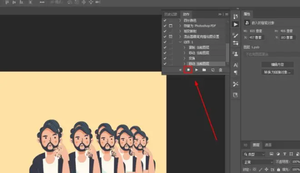This screenshot has height=173, width=300.
Task: Open the Character panel icon (A|)
Action: coord(235,65)
